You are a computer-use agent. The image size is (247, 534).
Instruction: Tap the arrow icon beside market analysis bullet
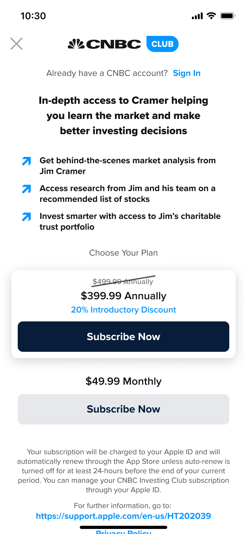tap(27, 161)
